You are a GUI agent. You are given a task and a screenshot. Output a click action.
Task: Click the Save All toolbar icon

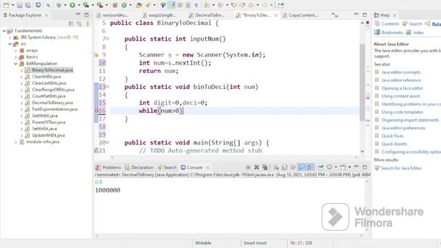point(28,5)
